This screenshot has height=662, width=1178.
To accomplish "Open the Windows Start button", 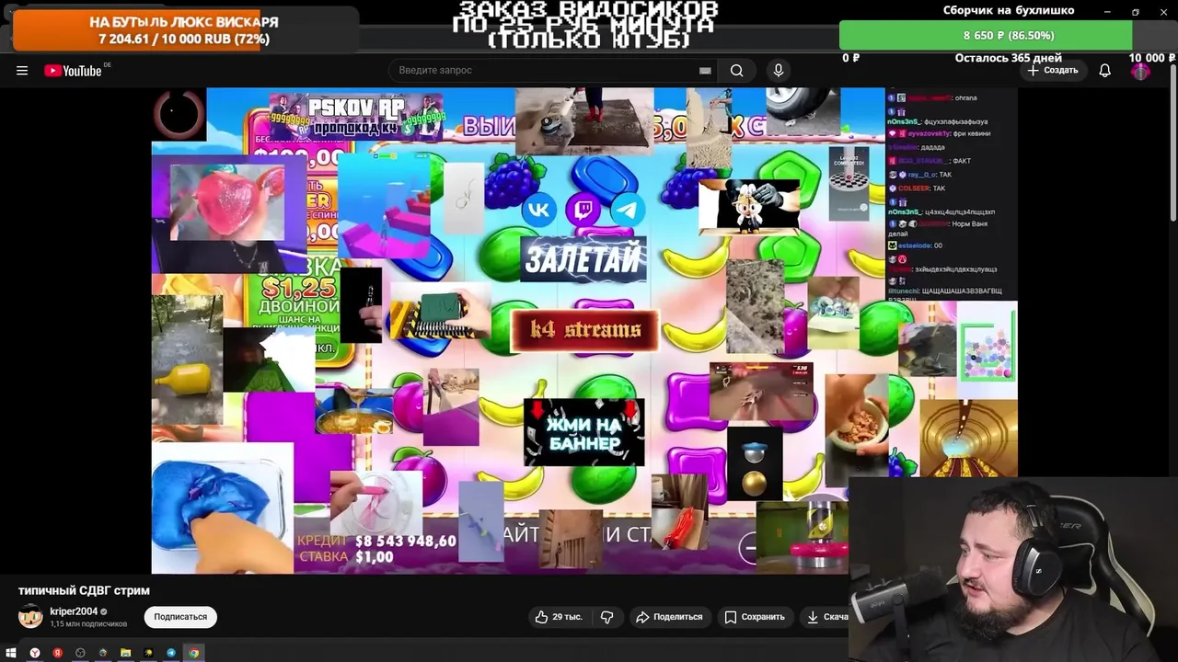I will [x=12, y=653].
